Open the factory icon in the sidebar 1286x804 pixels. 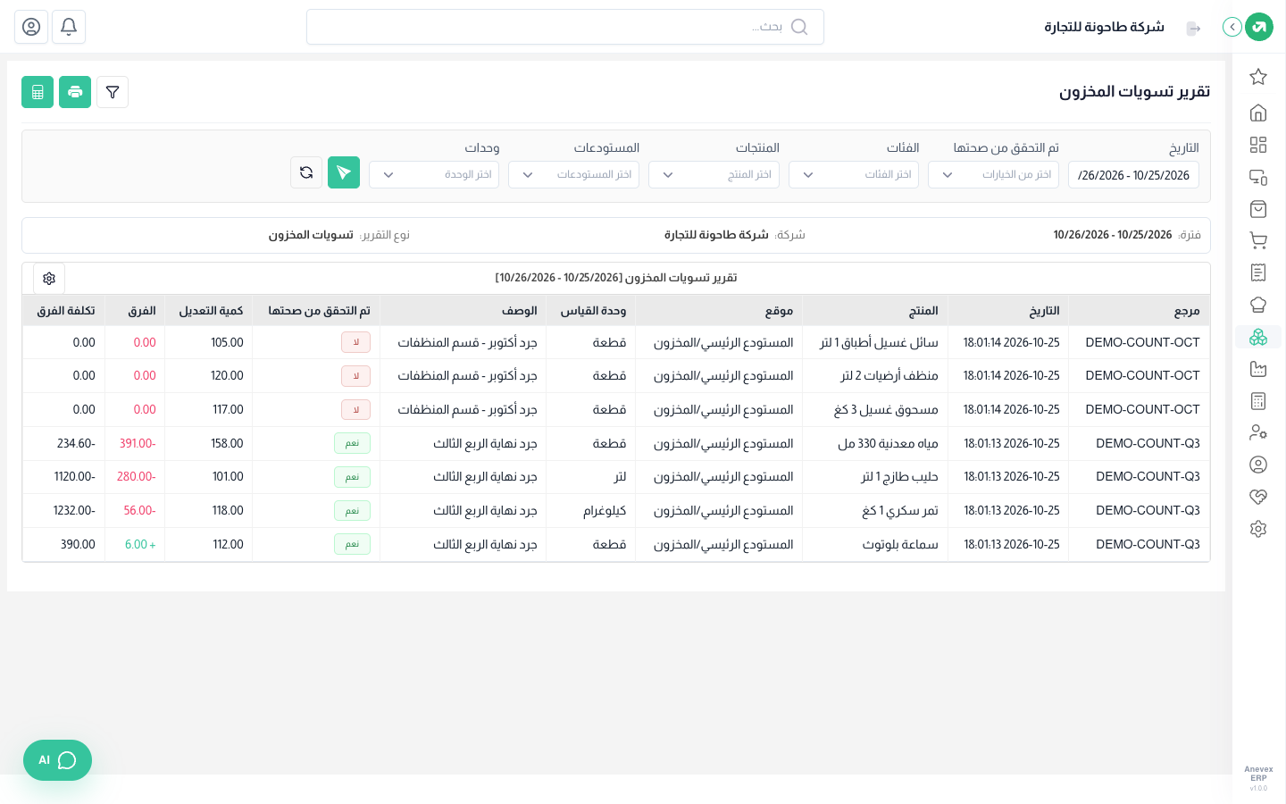[x=1258, y=369]
